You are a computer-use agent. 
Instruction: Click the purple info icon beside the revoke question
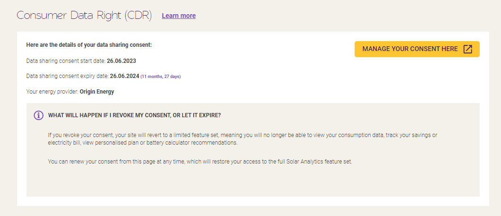click(39, 115)
